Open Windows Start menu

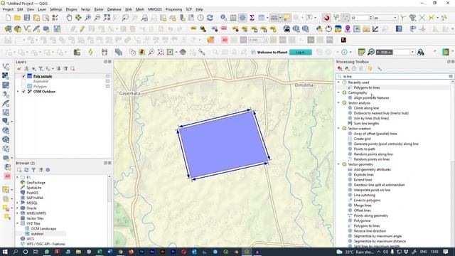(x=5, y=252)
